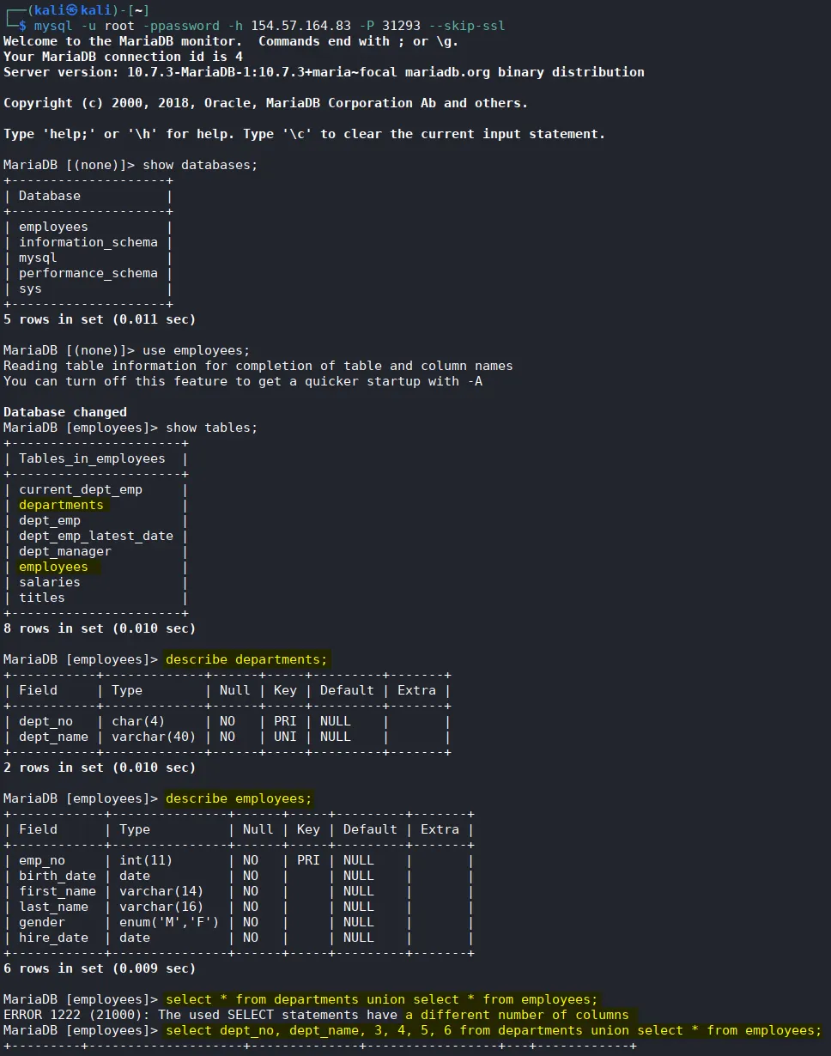Click the 'Tables_in_employees' column header
The width and height of the screenshot is (831, 1056).
point(92,458)
